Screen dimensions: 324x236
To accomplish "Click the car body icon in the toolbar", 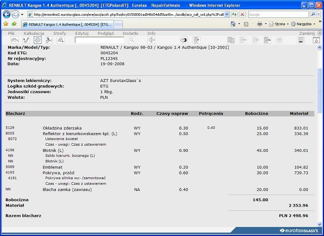I will (15, 40).
